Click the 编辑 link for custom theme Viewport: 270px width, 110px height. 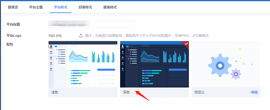coord(254,92)
